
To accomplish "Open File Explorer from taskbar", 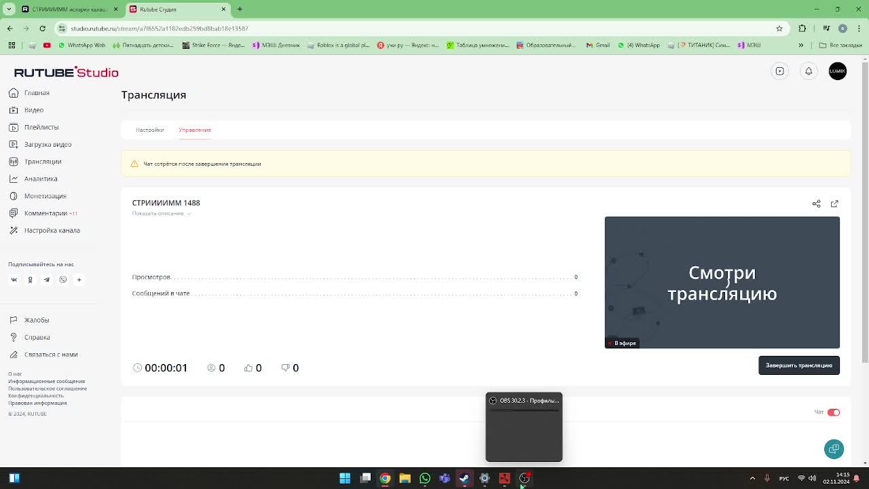I will [405, 478].
